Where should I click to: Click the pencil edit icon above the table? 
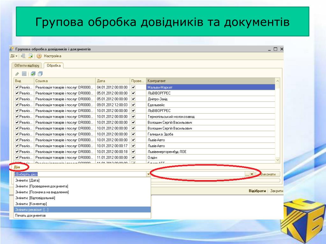coord(17,74)
